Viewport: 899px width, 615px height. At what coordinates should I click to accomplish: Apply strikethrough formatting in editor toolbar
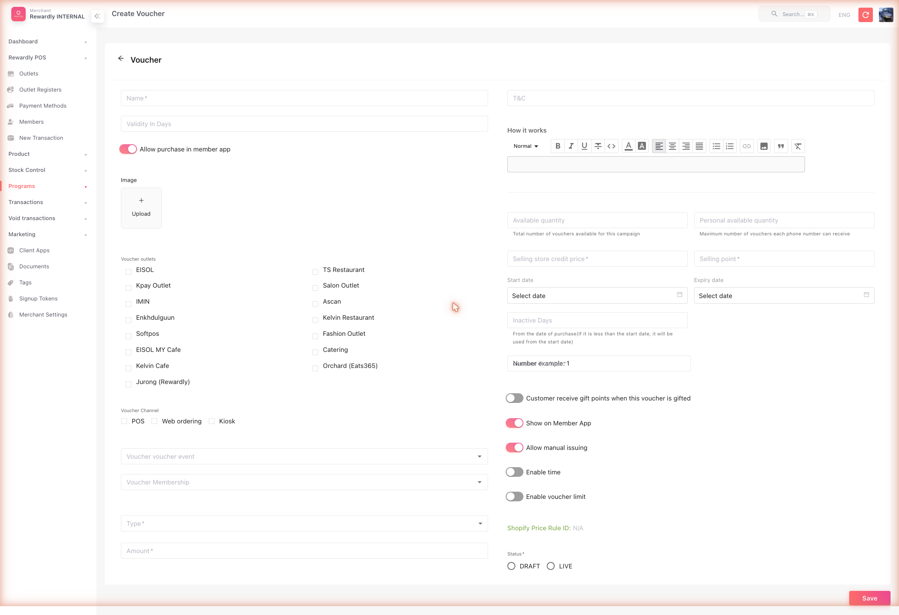point(598,146)
